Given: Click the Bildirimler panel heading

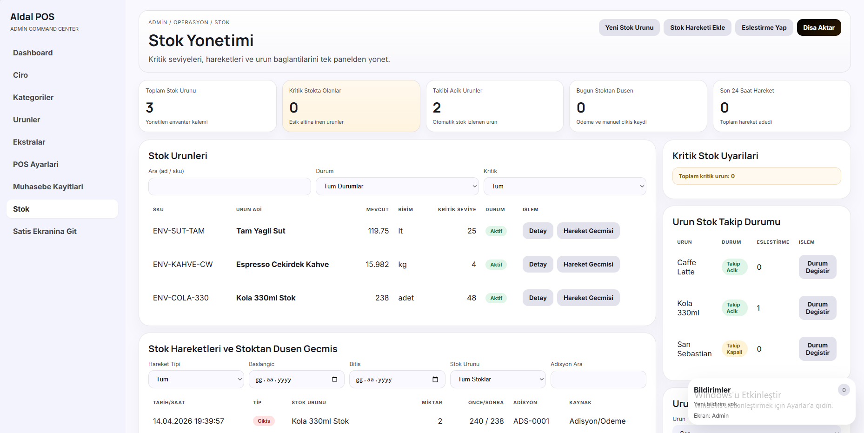Looking at the screenshot, I should 712,390.
